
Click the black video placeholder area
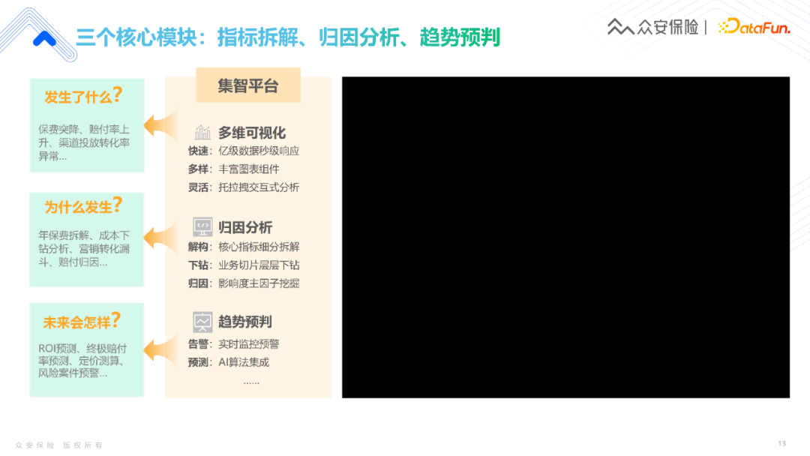565,237
